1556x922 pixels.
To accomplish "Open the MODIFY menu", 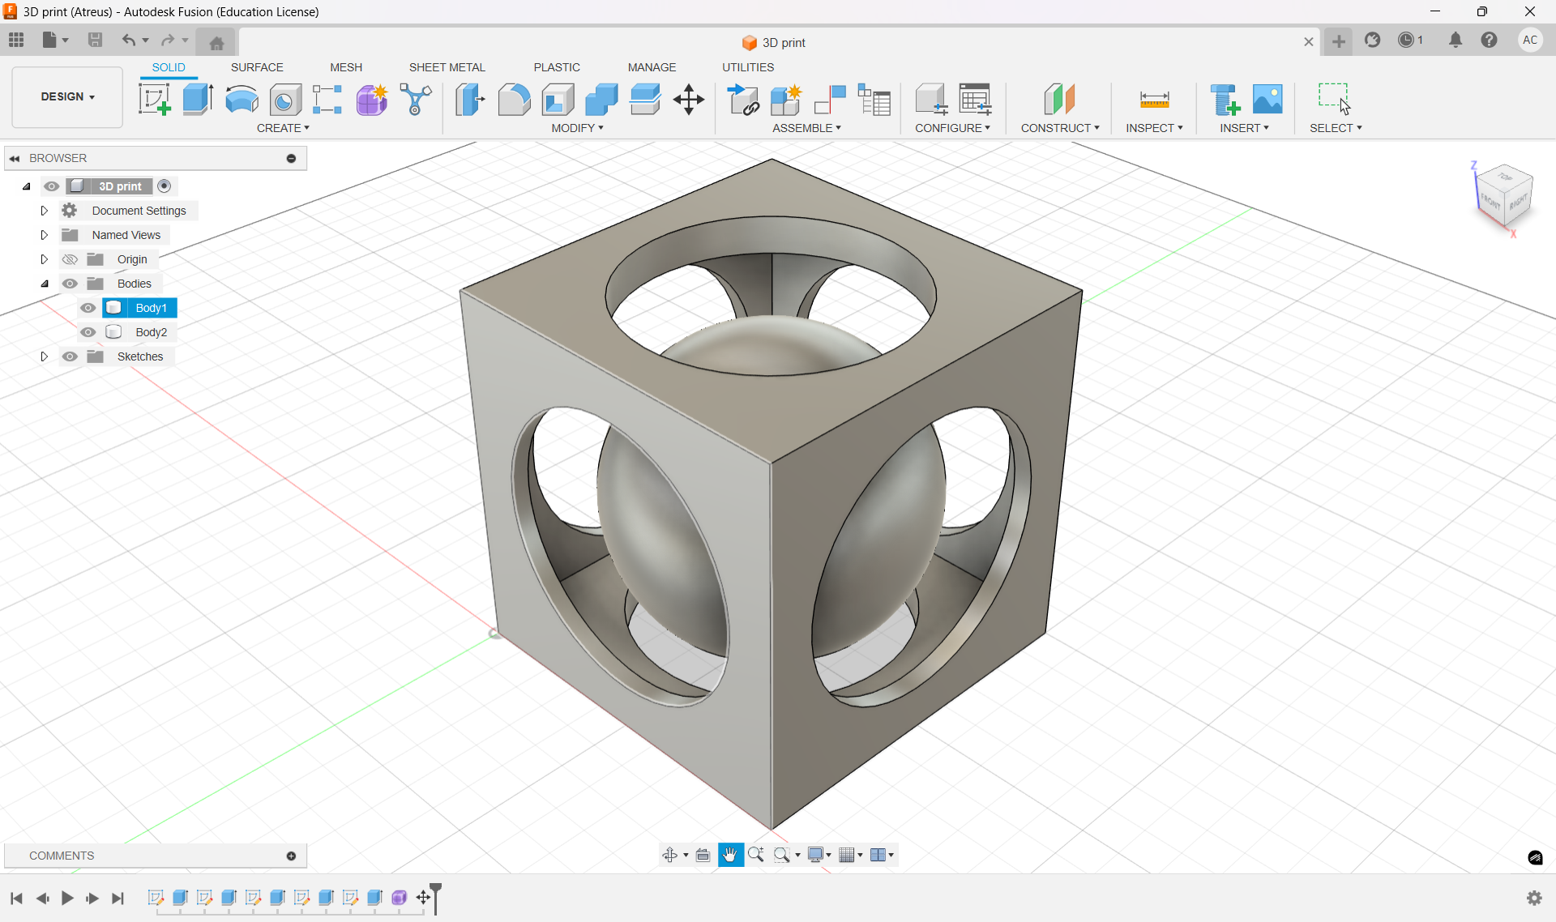I will tap(577, 128).
